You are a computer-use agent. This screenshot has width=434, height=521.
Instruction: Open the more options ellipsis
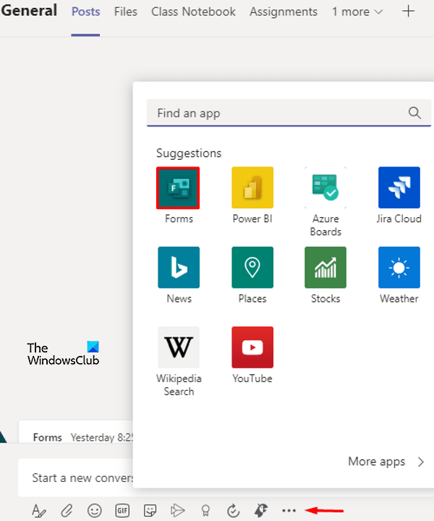pos(289,511)
